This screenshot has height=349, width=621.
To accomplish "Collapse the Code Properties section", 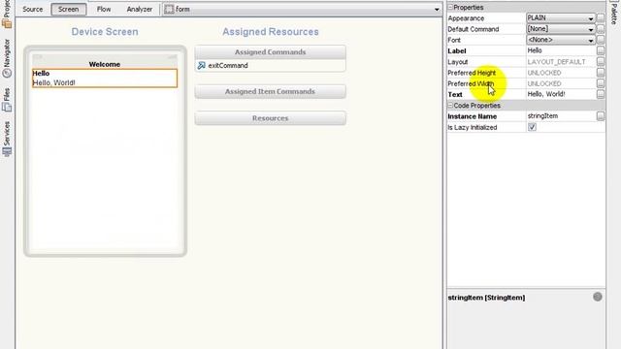I will 450,106.
